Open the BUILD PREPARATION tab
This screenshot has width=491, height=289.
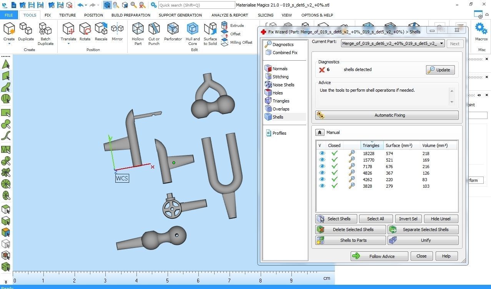pos(131,15)
